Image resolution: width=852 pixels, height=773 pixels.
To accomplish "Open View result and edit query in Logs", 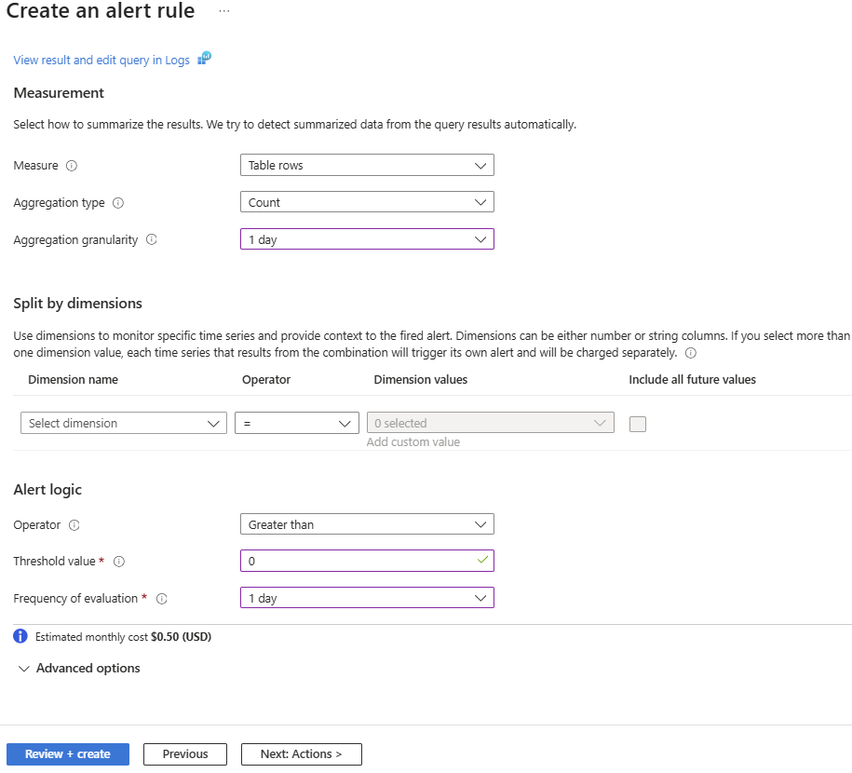I will point(101,61).
